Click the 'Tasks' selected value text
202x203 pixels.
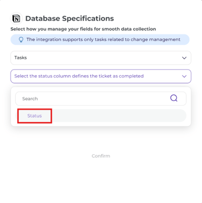[21, 57]
